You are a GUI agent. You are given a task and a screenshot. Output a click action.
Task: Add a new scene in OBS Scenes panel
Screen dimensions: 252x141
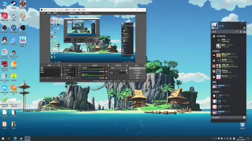(x=41, y=78)
